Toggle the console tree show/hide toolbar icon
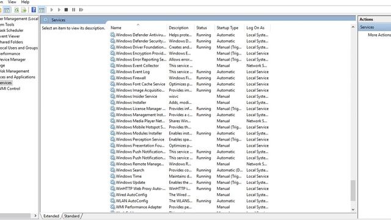391x220 pixels. pyautogui.click(x=7, y=10)
